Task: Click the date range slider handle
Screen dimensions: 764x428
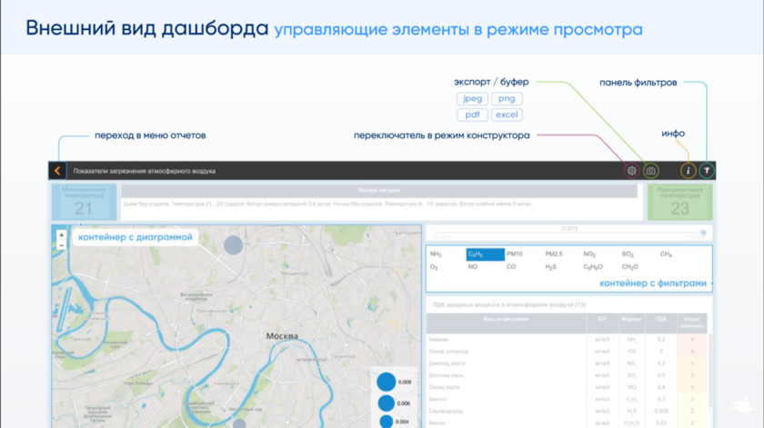Action: (704, 233)
